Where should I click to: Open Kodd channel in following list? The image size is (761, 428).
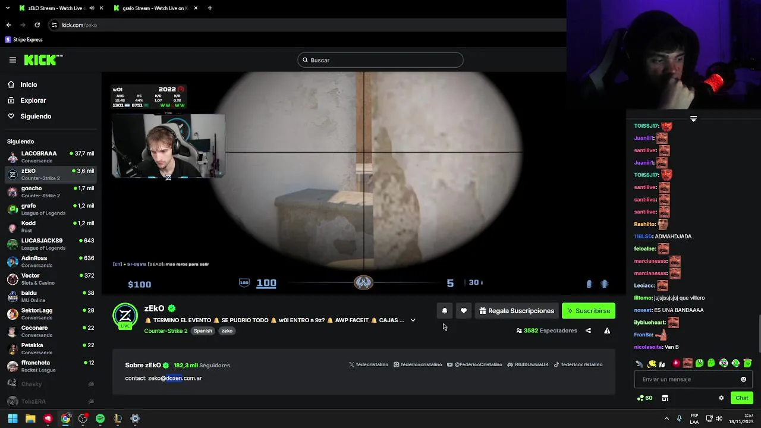(x=51, y=226)
